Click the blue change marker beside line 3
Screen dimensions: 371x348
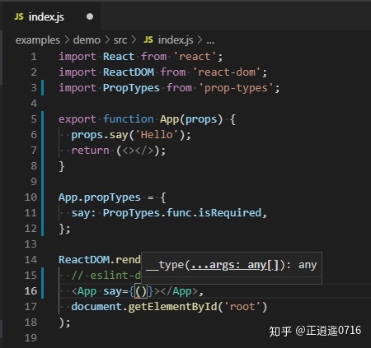coord(42,87)
